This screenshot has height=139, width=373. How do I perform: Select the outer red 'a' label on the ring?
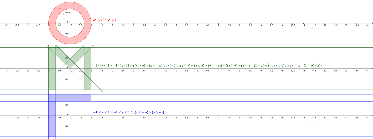pyautogui.click(x=60, y=8)
